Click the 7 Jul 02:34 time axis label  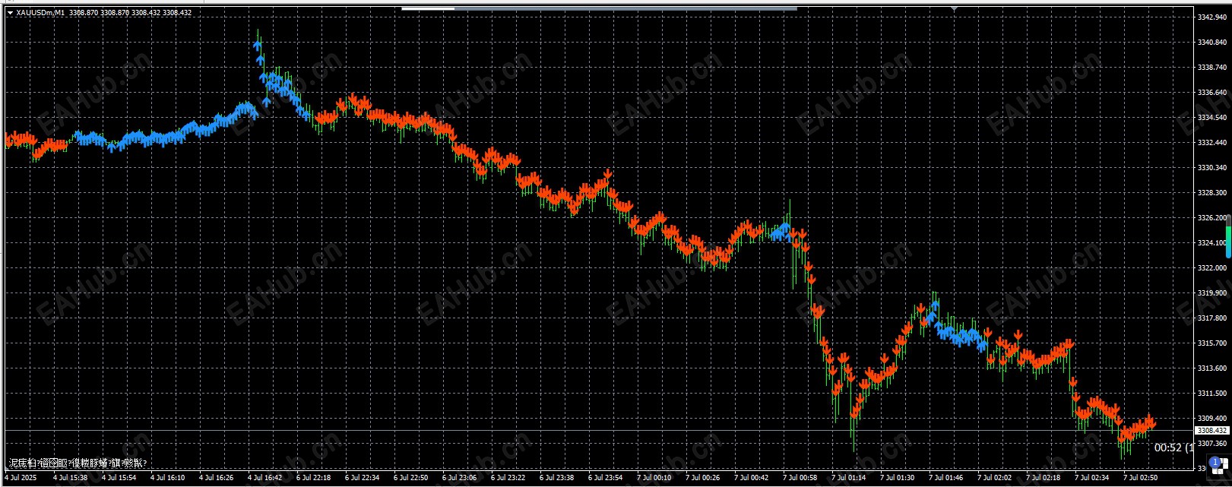[1091, 478]
